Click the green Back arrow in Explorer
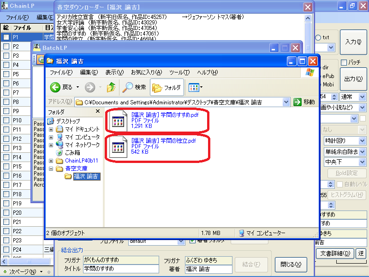This screenshot has width=369, height=277. coord(55,87)
